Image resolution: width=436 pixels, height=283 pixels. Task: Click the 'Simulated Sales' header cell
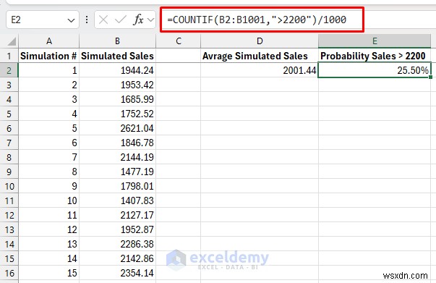pos(117,56)
